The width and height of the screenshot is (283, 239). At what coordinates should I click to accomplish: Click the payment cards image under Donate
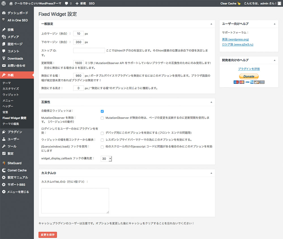249,82
